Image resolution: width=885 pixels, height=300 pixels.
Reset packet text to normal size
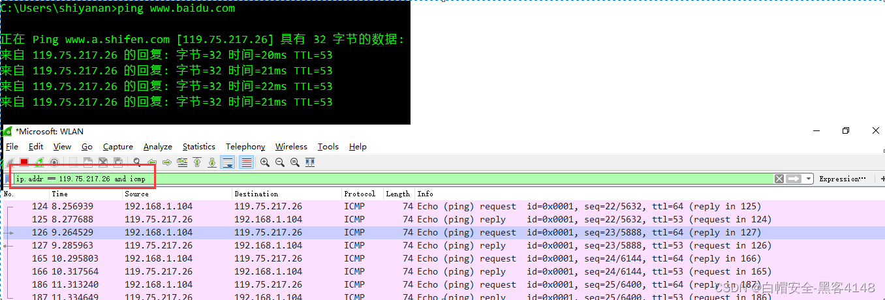pyautogui.click(x=295, y=162)
